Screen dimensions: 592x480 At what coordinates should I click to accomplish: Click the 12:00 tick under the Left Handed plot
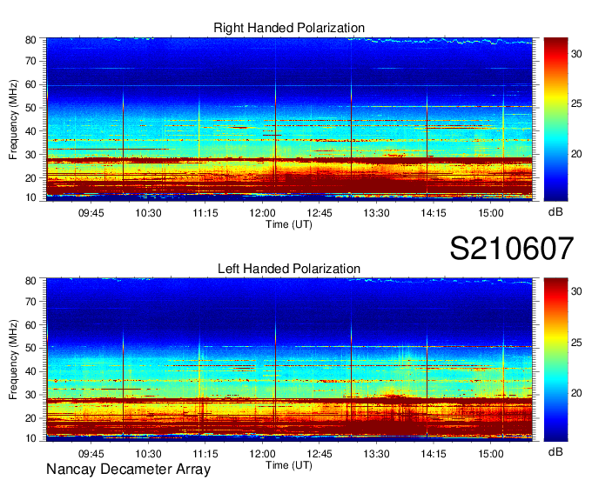click(262, 454)
